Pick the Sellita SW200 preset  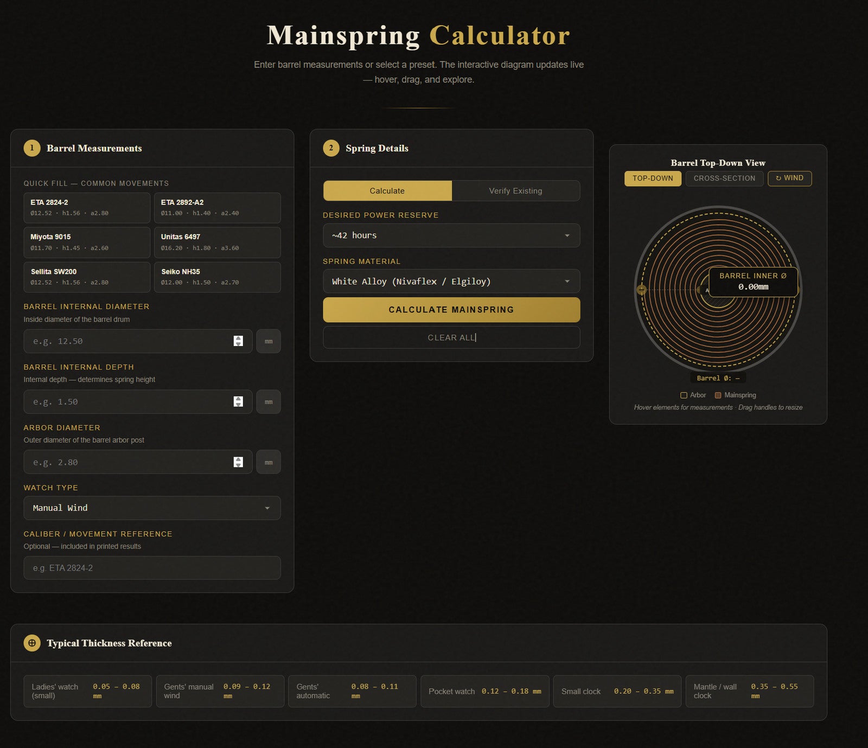(x=87, y=277)
